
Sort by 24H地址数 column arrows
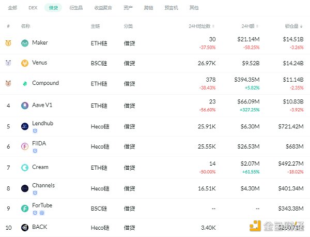[x=214, y=26]
